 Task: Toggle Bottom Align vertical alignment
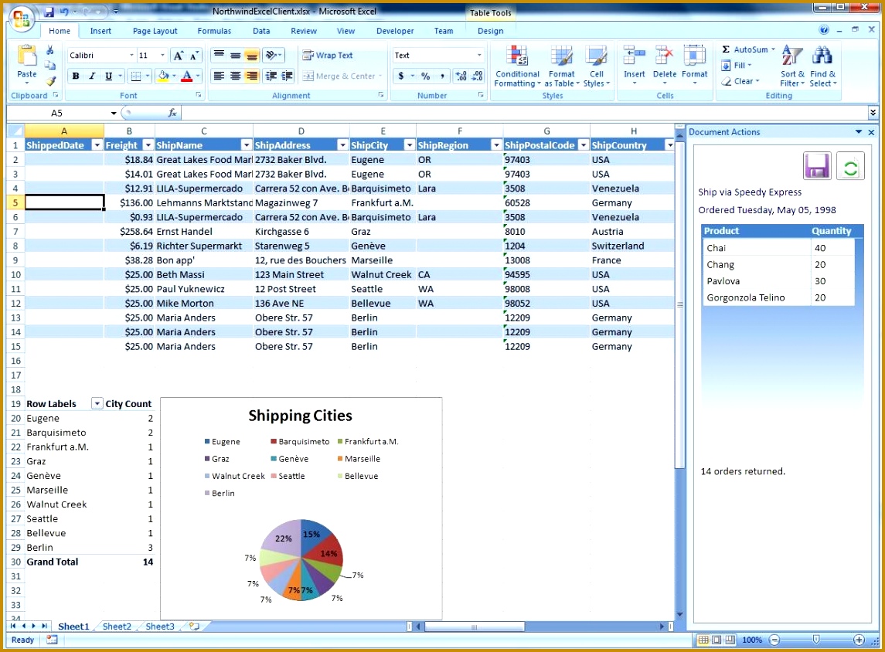point(252,56)
